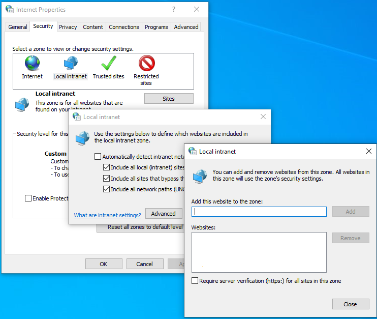This screenshot has height=319, width=377.
Task: Click OK in Internet Properties
Action: [104, 264]
